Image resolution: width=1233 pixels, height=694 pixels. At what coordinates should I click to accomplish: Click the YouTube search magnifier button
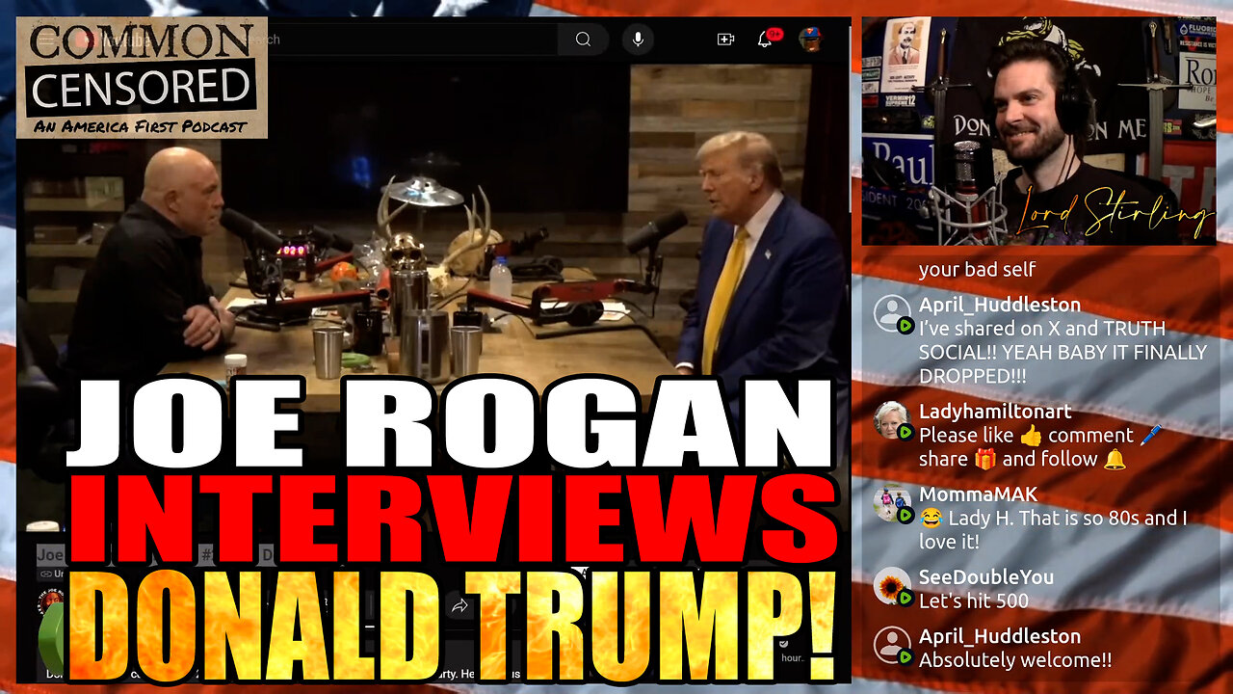583,40
